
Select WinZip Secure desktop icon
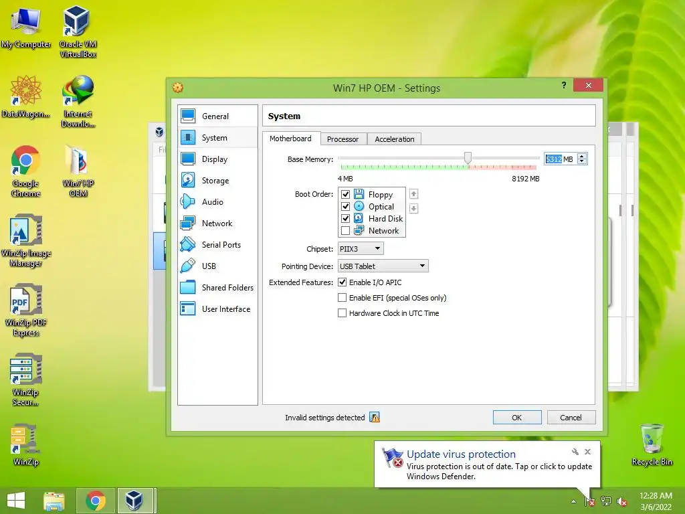pos(26,379)
